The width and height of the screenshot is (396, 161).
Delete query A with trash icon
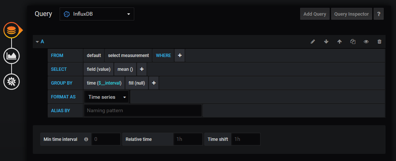point(380,42)
